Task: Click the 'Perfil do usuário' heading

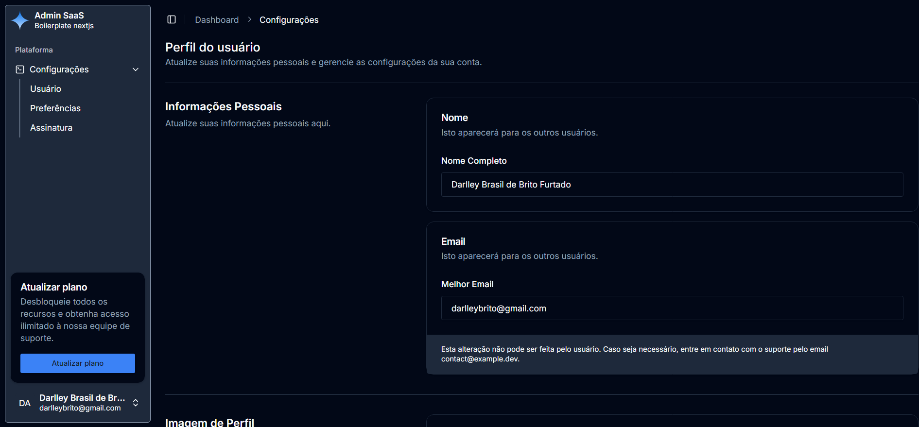Action: [213, 47]
